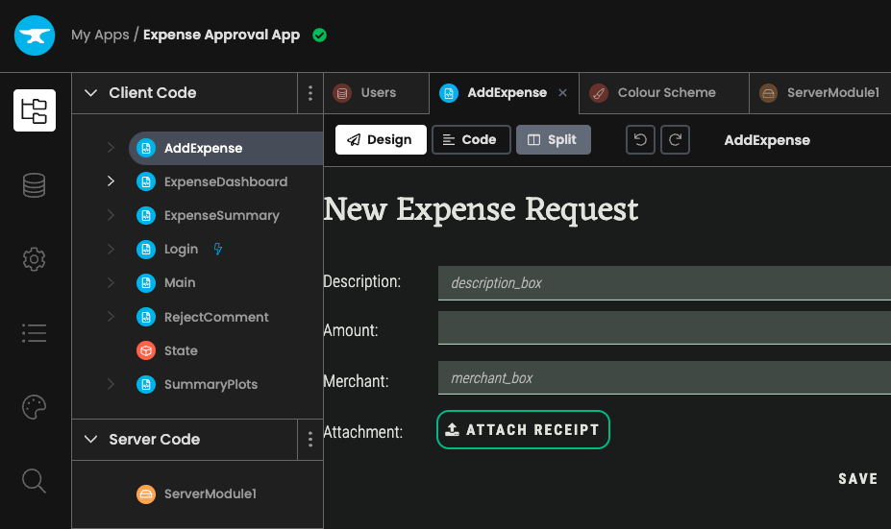Switch to Code view
The width and height of the screenshot is (891, 529).
click(470, 140)
